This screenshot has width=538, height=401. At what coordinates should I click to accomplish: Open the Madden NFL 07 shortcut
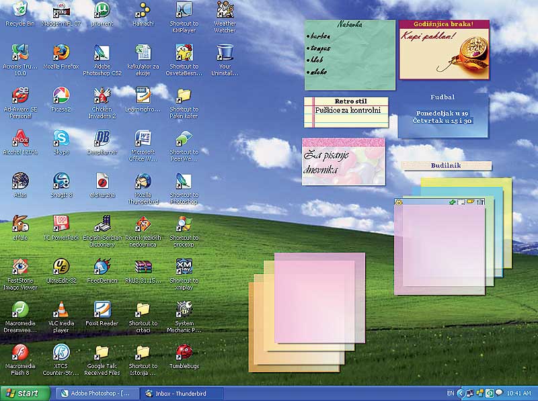click(x=61, y=9)
